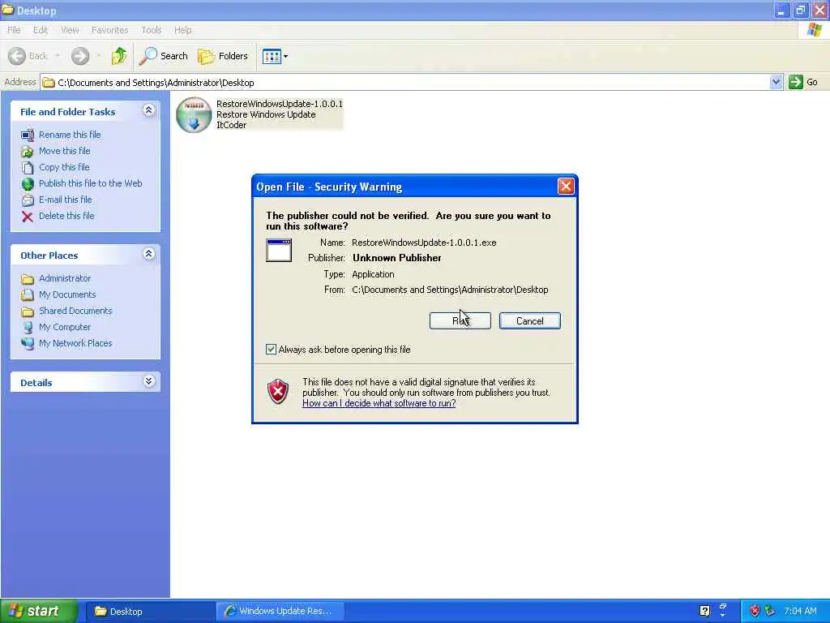This screenshot has width=830, height=623.
Task: Open the Tools menu
Action: tap(152, 30)
